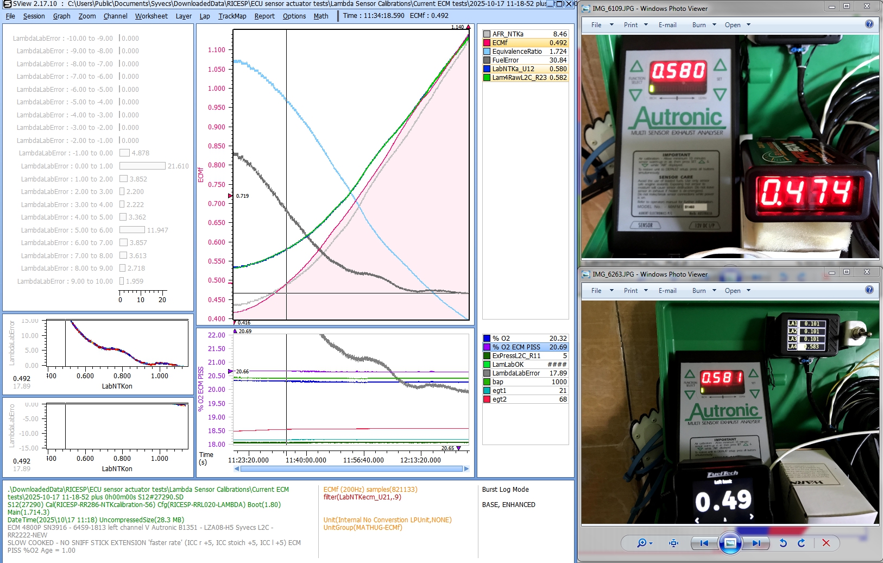
Task: Go to previous photo in viewer
Action: click(704, 543)
